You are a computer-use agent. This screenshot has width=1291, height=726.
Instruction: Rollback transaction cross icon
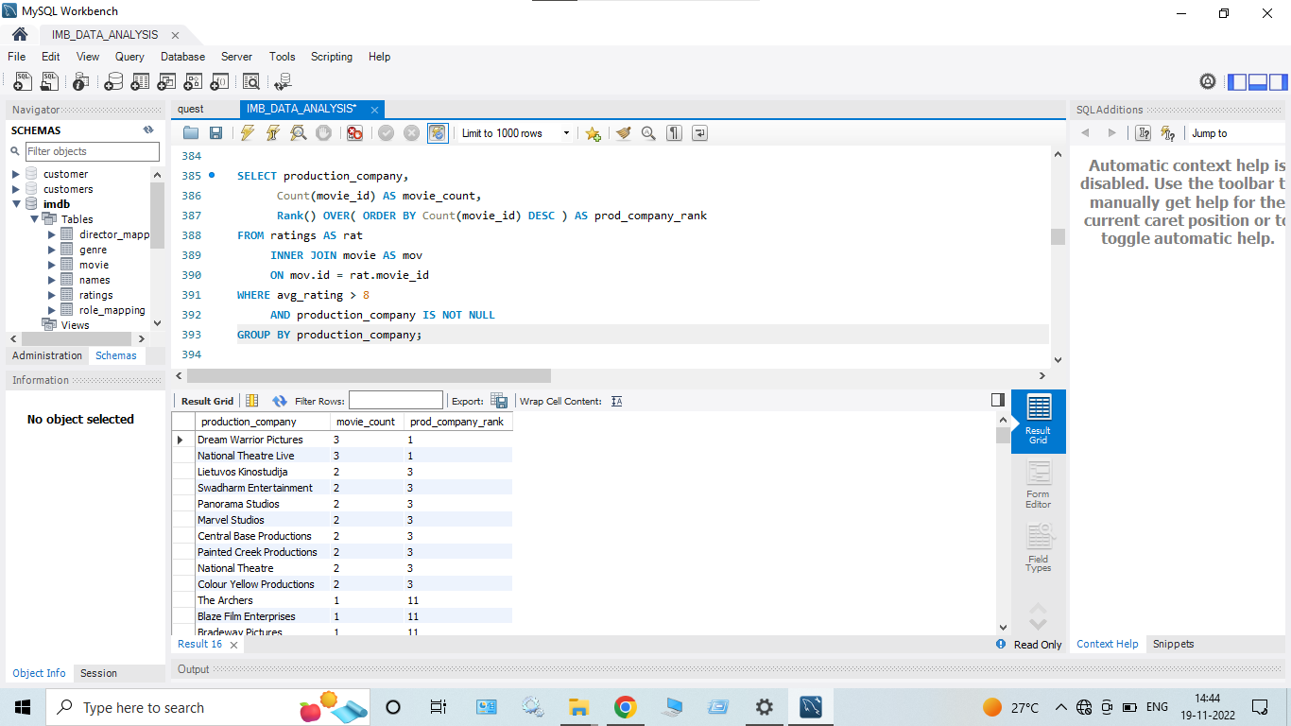tap(411, 133)
